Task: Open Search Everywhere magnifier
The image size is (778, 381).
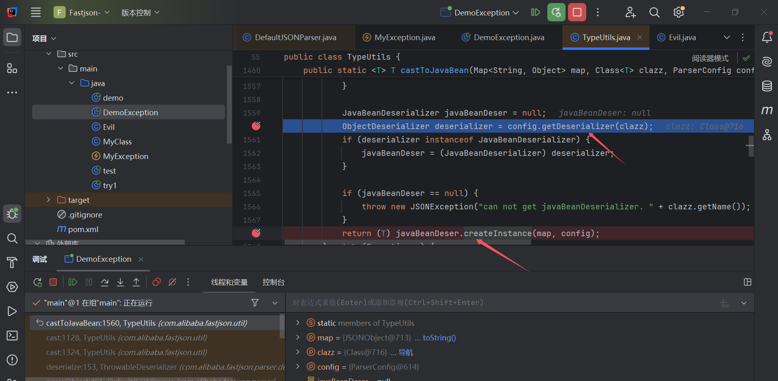Action: pos(654,12)
